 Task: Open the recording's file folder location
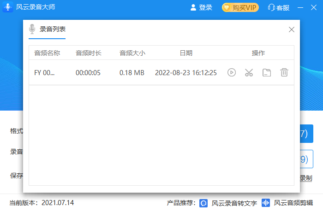267,72
